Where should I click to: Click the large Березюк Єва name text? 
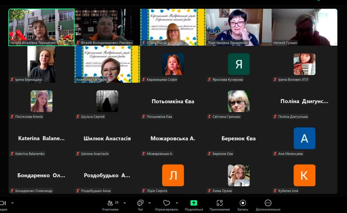[x=239, y=138]
